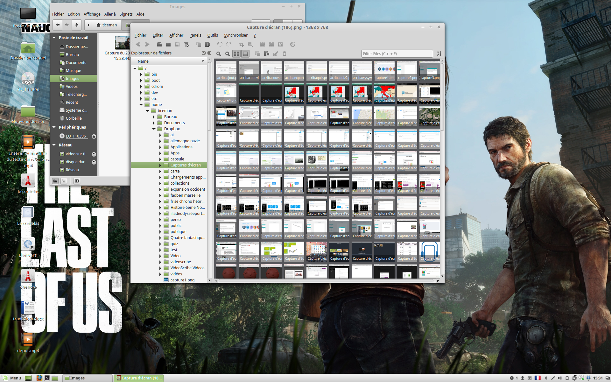Open the Outils menu

coord(213,35)
